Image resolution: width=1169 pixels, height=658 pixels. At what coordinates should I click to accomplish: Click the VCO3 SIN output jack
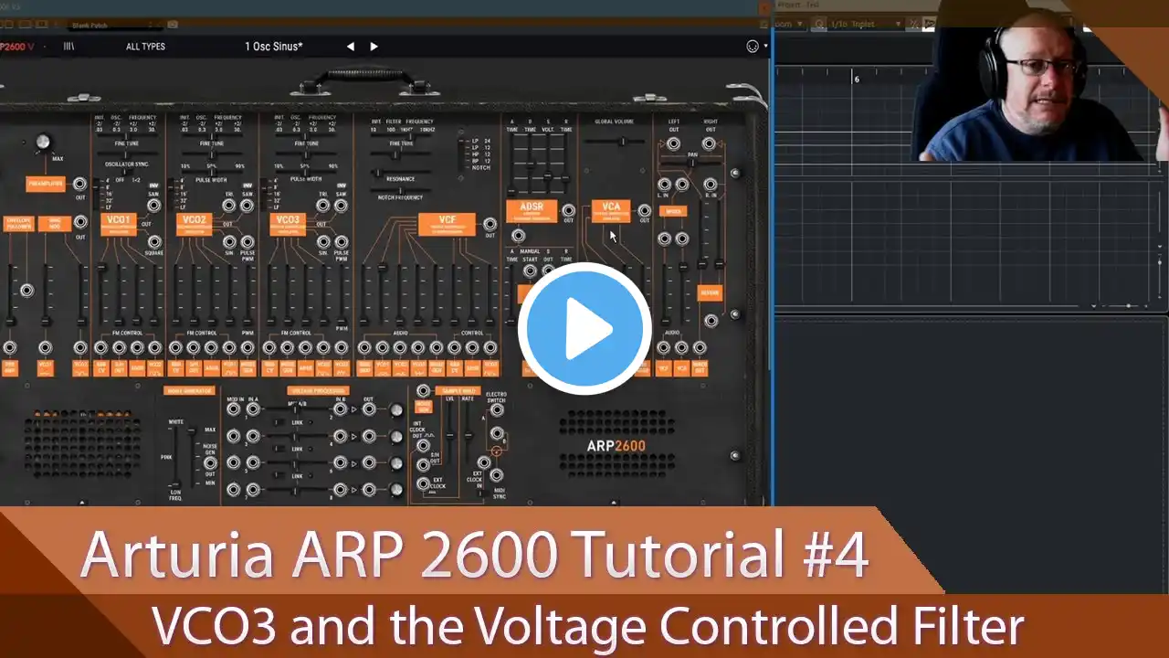tap(323, 241)
